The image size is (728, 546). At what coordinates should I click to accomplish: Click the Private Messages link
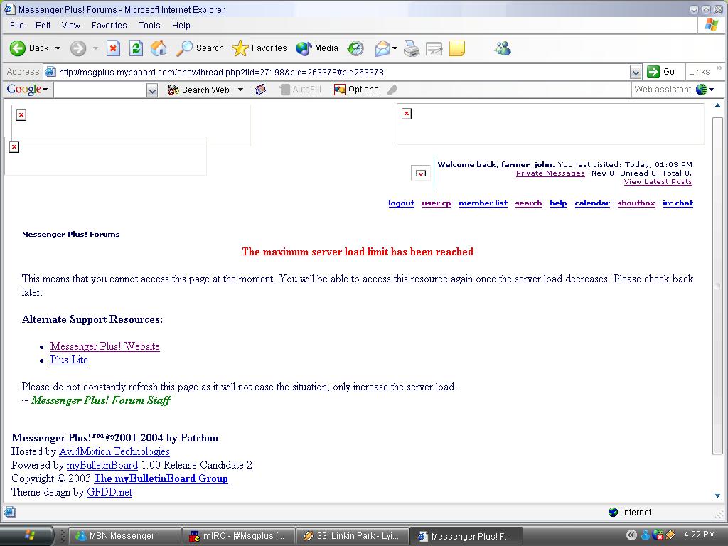pos(550,173)
